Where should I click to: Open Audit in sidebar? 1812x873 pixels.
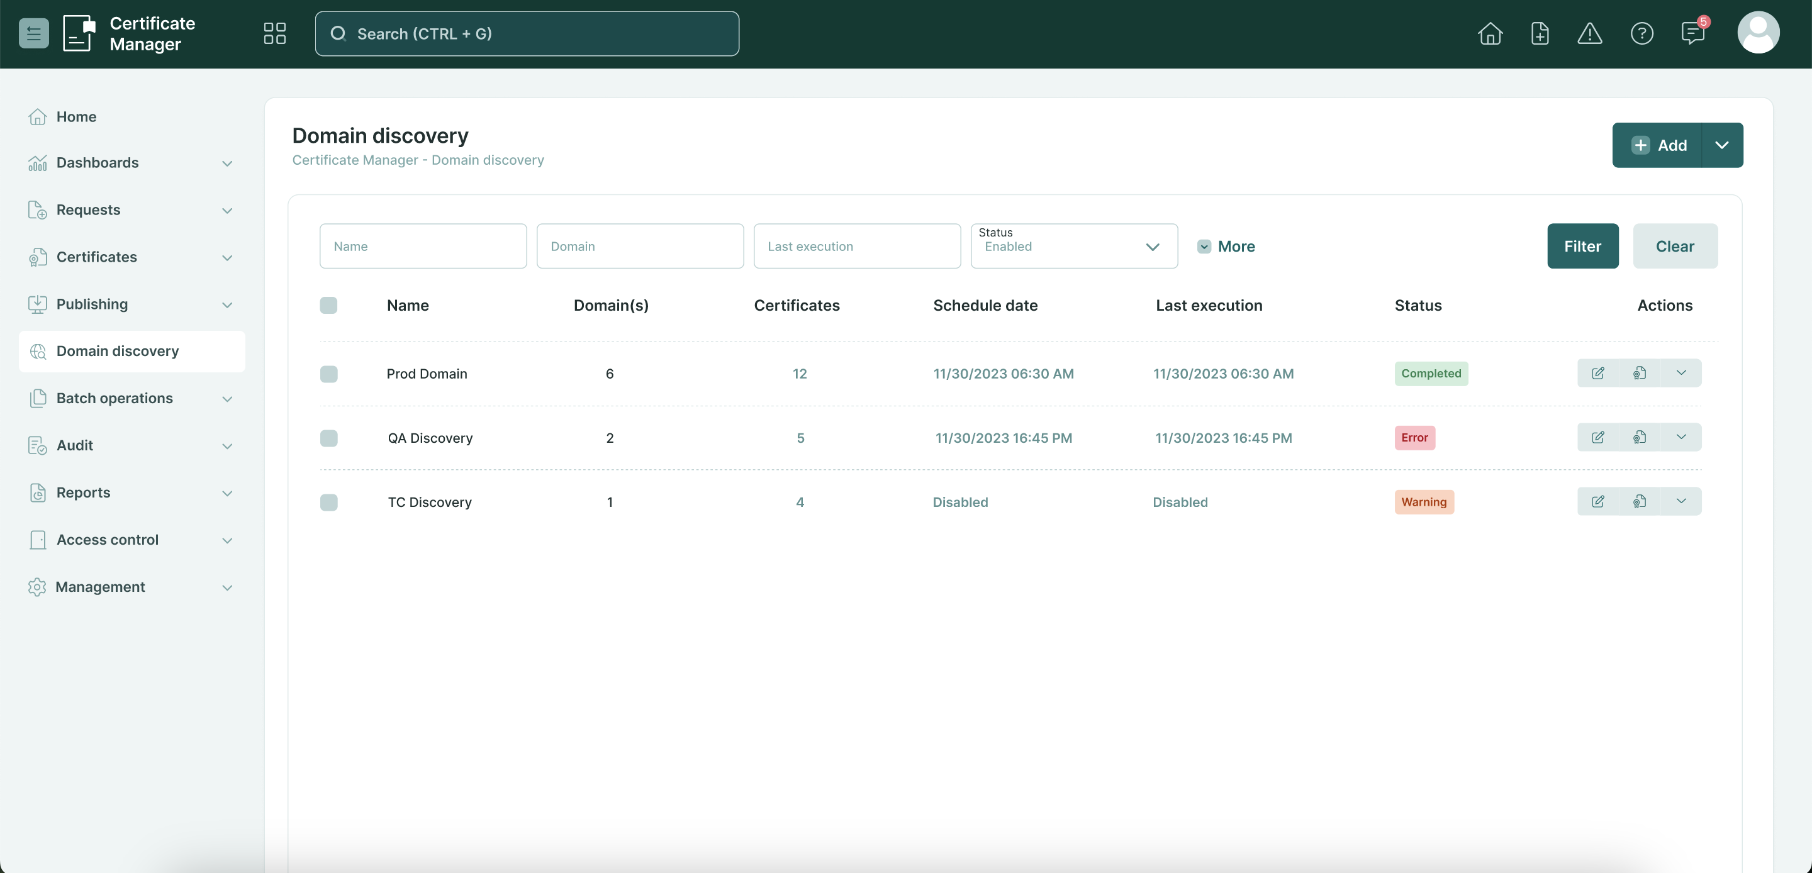click(132, 445)
